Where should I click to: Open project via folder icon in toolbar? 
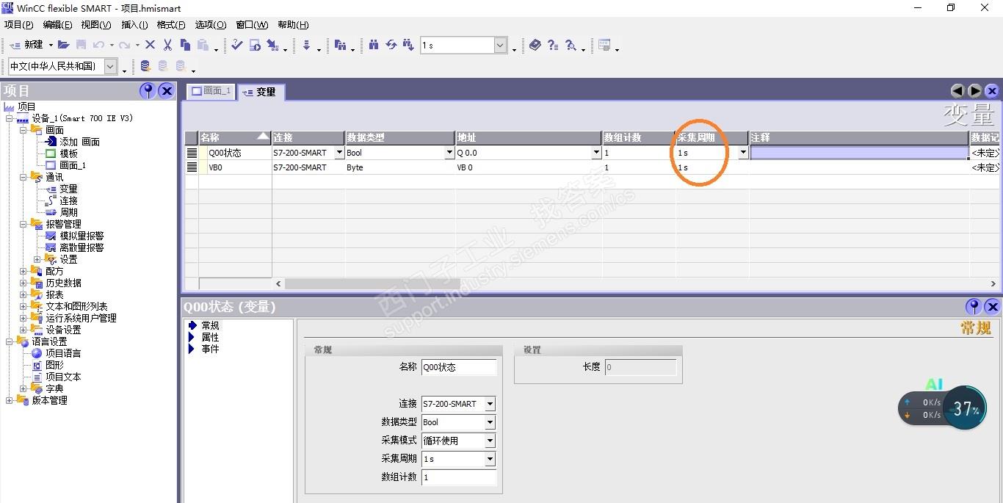tap(64, 45)
